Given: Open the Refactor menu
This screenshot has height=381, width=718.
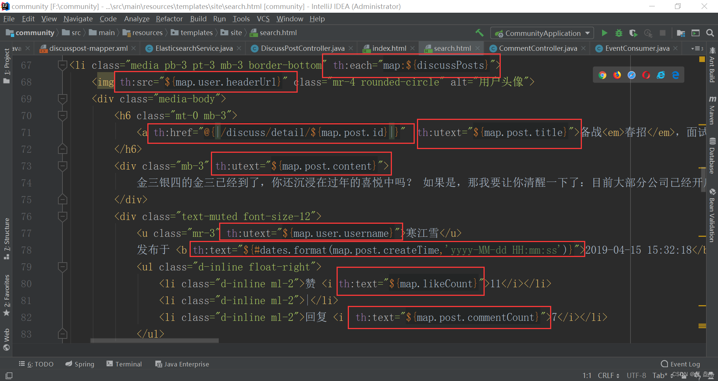Looking at the screenshot, I should 169,19.
